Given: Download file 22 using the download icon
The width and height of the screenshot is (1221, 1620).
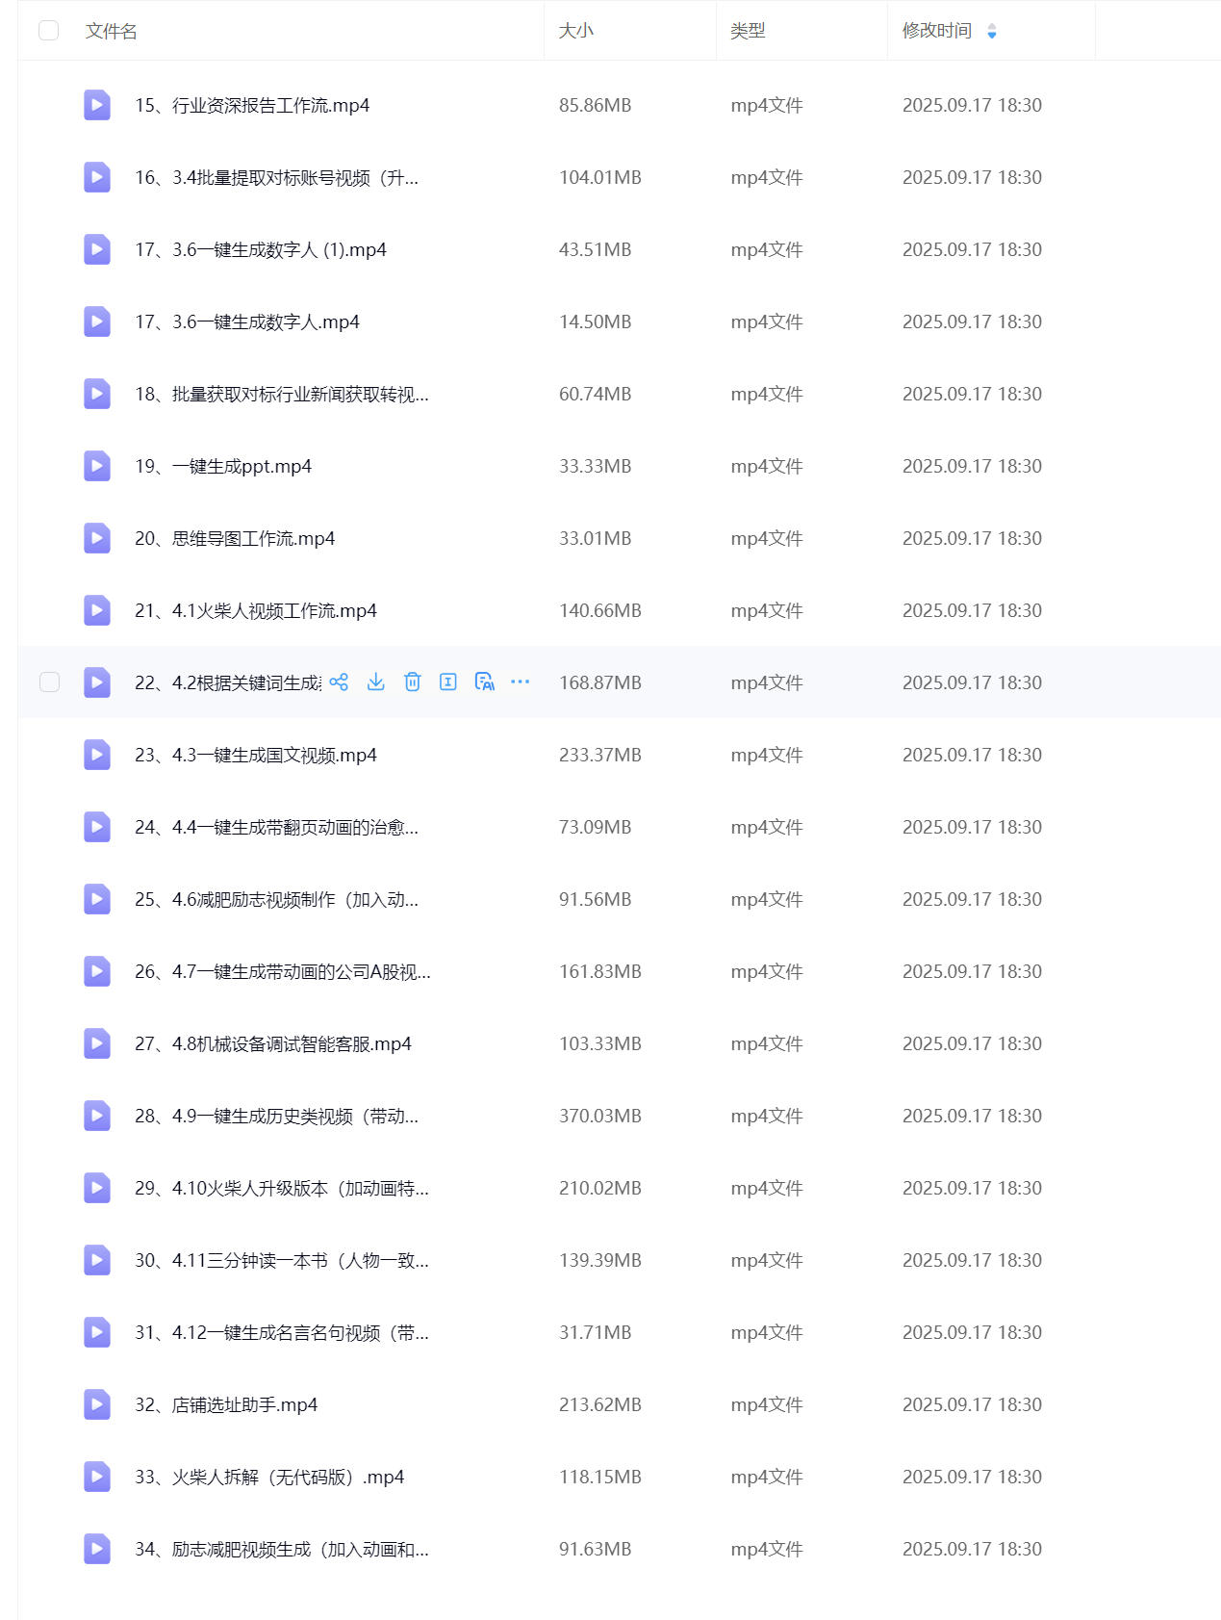Looking at the screenshot, I should [376, 682].
